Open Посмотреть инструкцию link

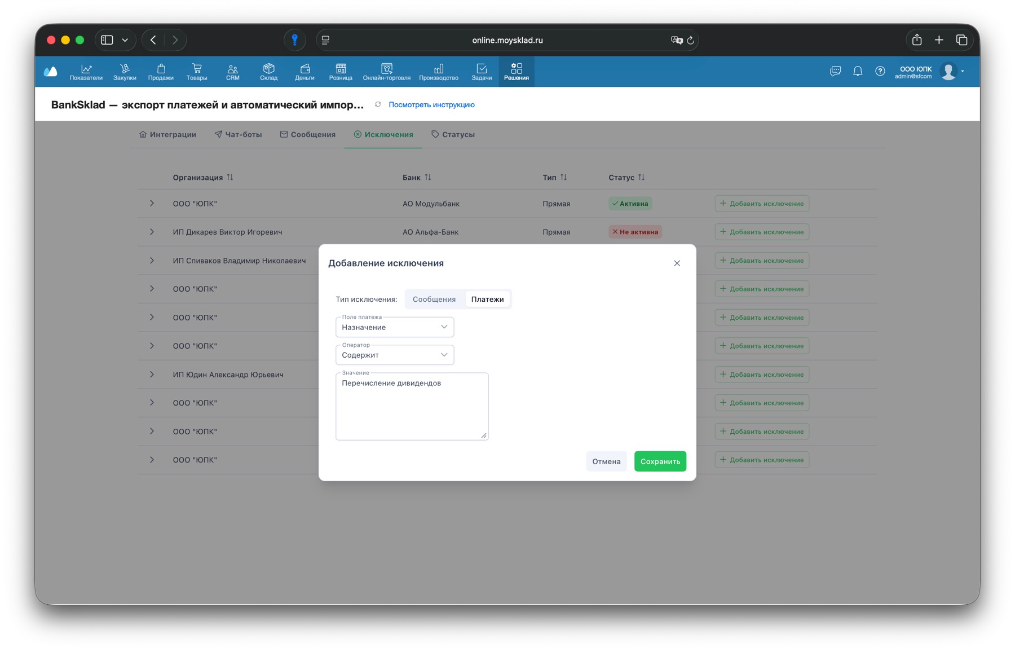431,104
